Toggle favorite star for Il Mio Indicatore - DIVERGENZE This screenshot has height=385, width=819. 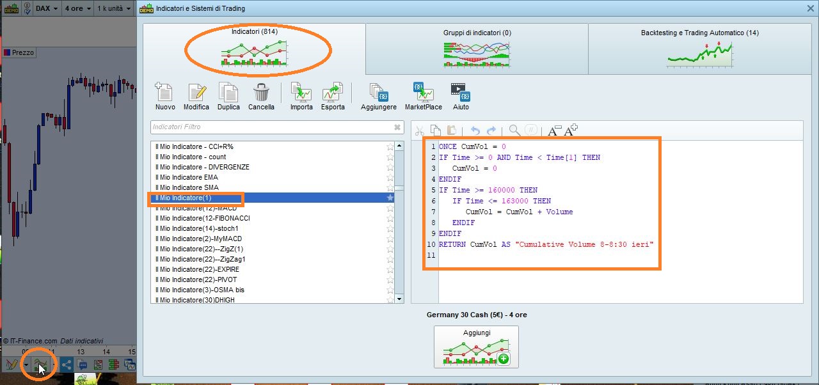[x=390, y=168]
